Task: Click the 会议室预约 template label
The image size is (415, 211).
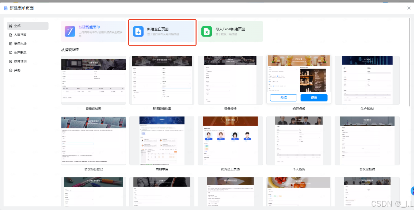Action: point(367,169)
